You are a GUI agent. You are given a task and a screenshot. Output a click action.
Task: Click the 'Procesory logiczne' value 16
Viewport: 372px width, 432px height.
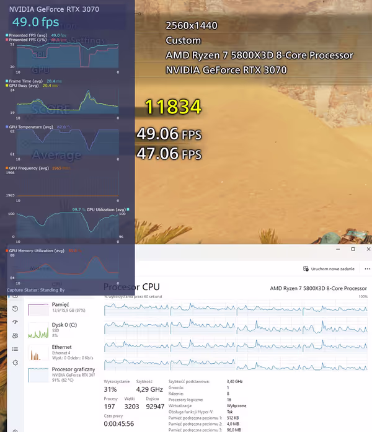[229, 400]
